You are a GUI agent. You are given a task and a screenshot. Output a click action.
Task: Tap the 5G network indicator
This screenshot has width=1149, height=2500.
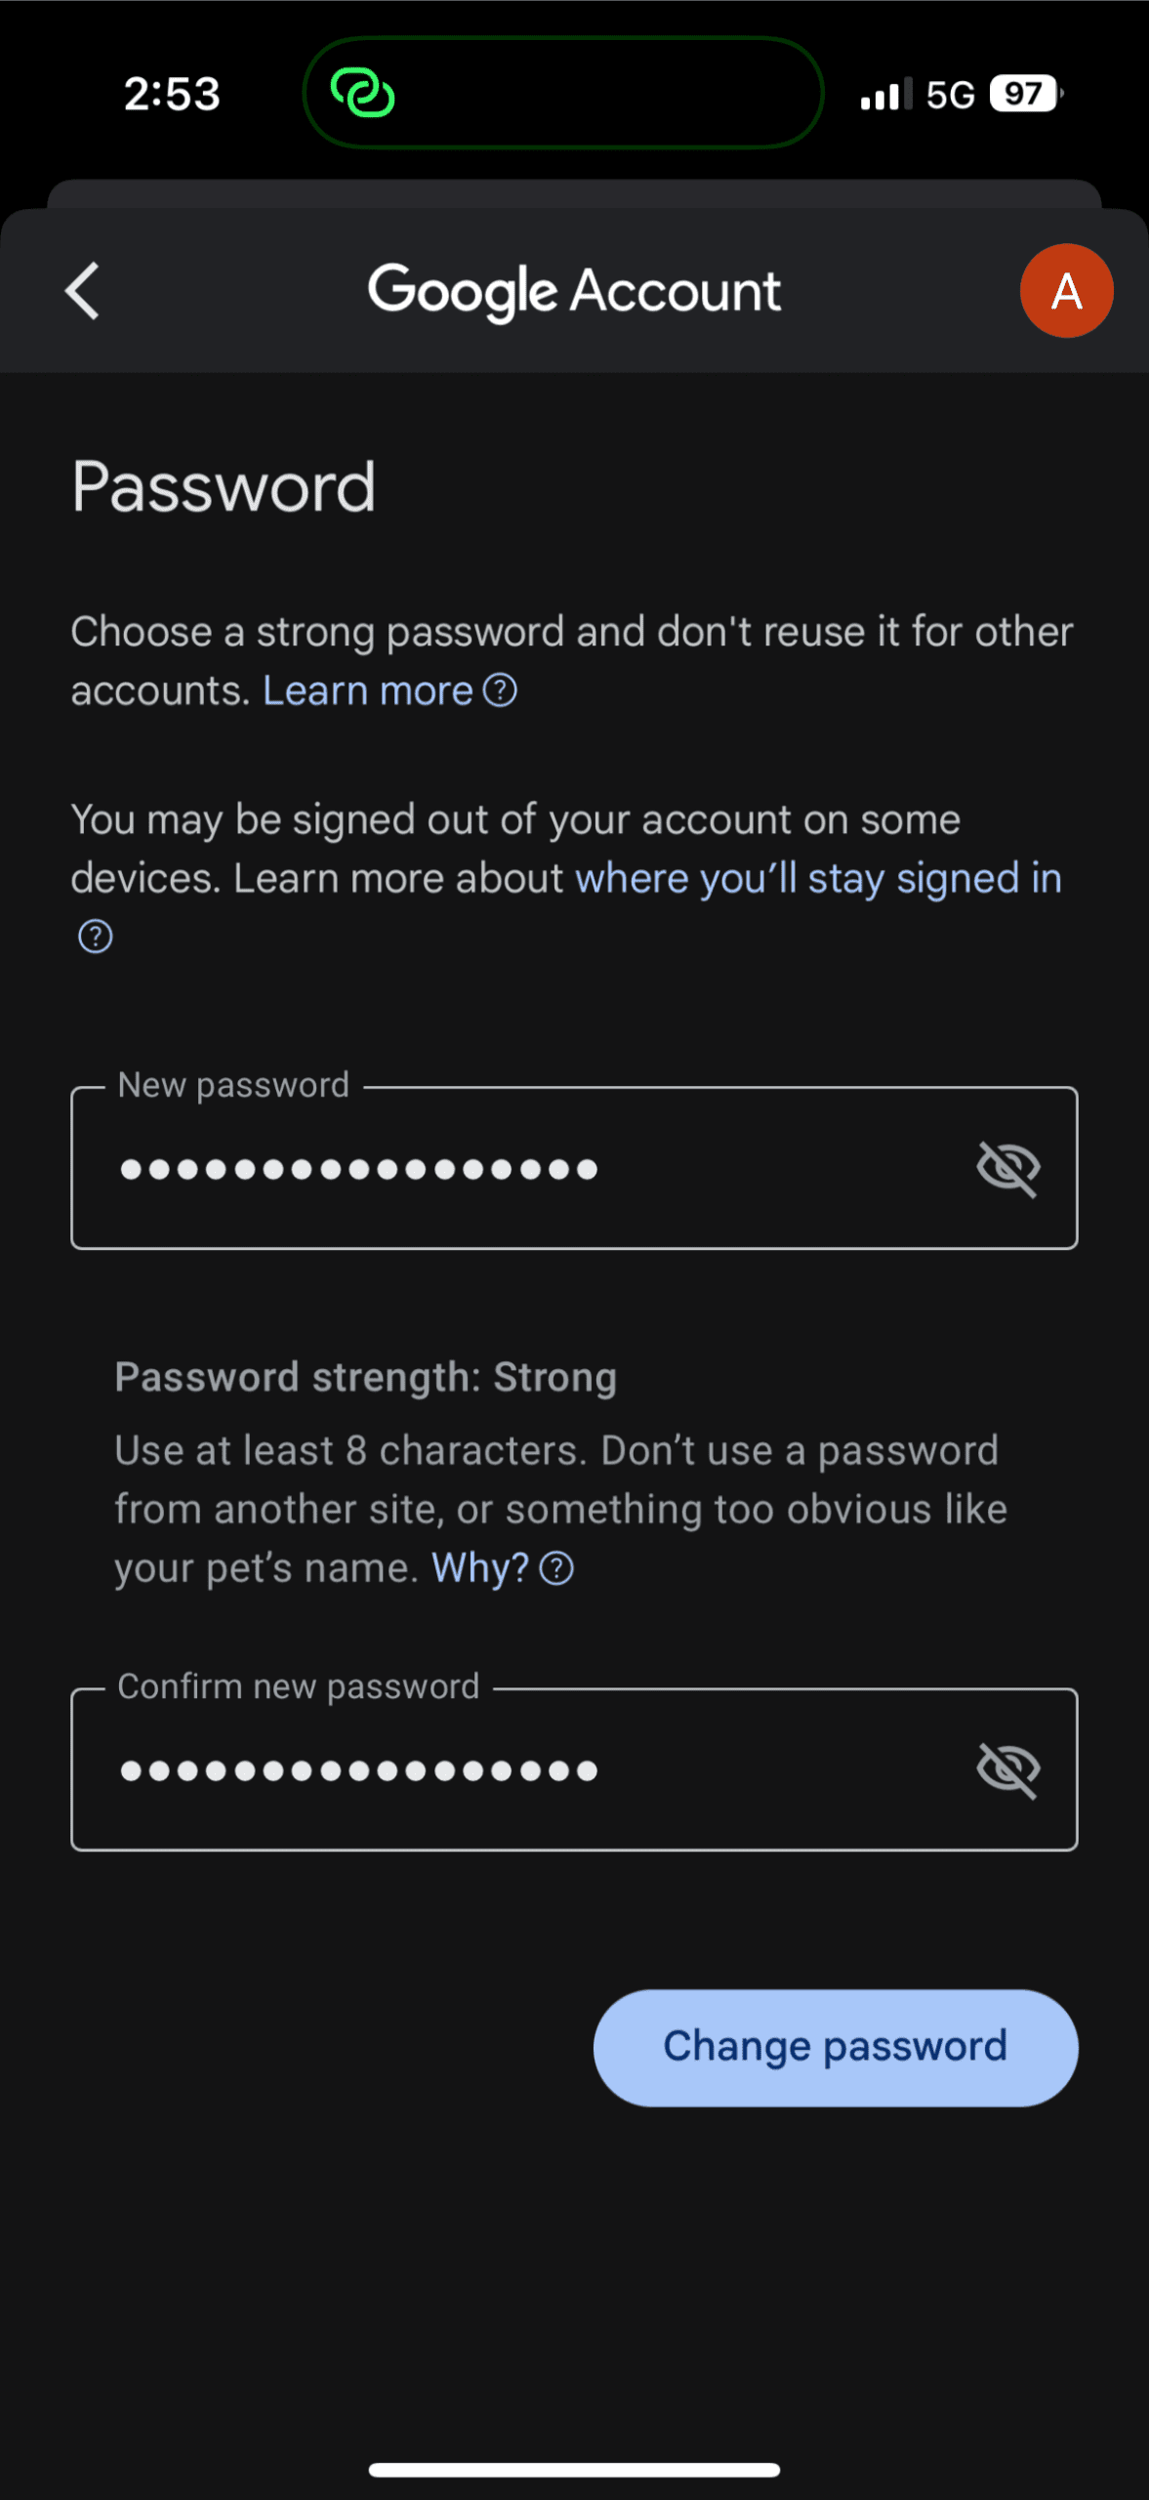pyautogui.click(x=952, y=93)
